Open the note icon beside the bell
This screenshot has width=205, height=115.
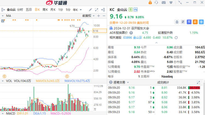point(183,22)
